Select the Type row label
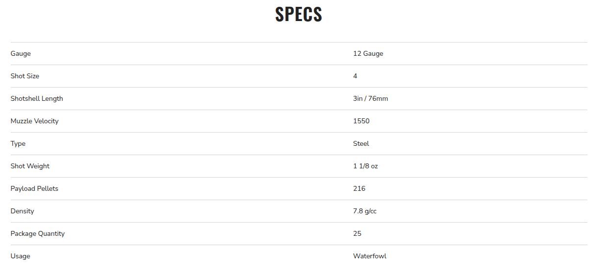This screenshot has height=274, width=600. point(18,144)
